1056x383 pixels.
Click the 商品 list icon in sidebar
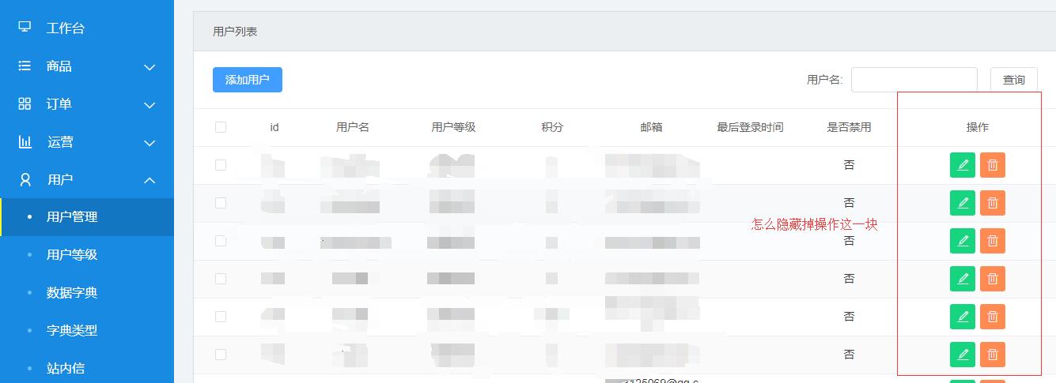[25, 66]
